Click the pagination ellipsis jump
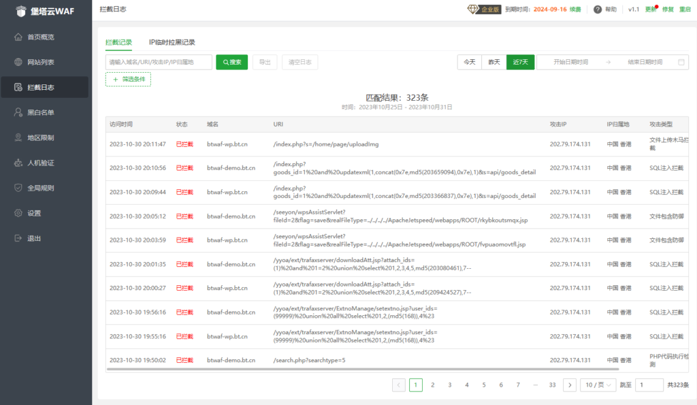 535,385
